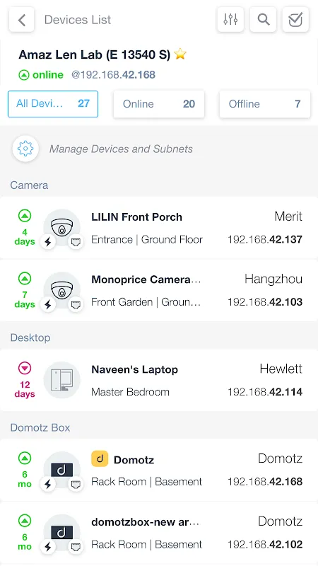Open Manage Devices and Subnets link
This screenshot has height=566, width=318.
(x=121, y=149)
